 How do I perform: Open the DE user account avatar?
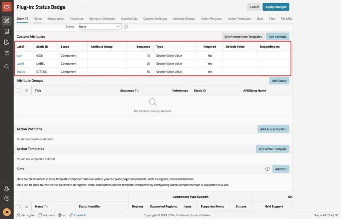click(7, 212)
